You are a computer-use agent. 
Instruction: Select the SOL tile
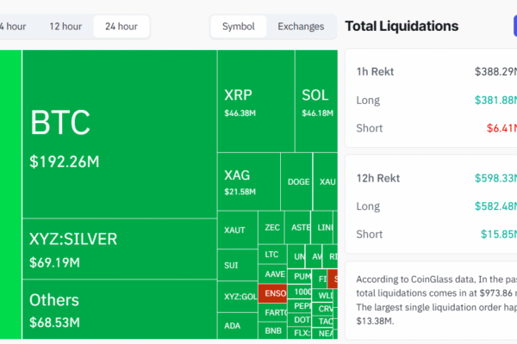tap(315, 101)
